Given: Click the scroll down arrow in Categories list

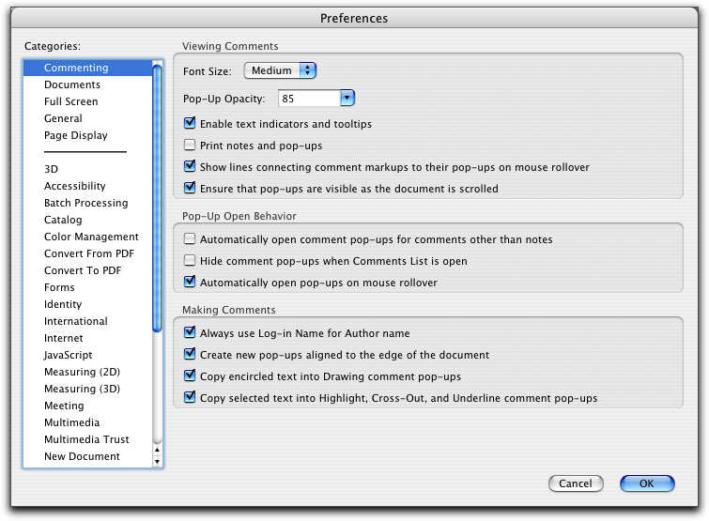Looking at the screenshot, I should (x=157, y=460).
